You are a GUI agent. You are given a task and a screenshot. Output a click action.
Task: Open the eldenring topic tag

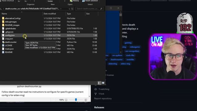[113, 64]
